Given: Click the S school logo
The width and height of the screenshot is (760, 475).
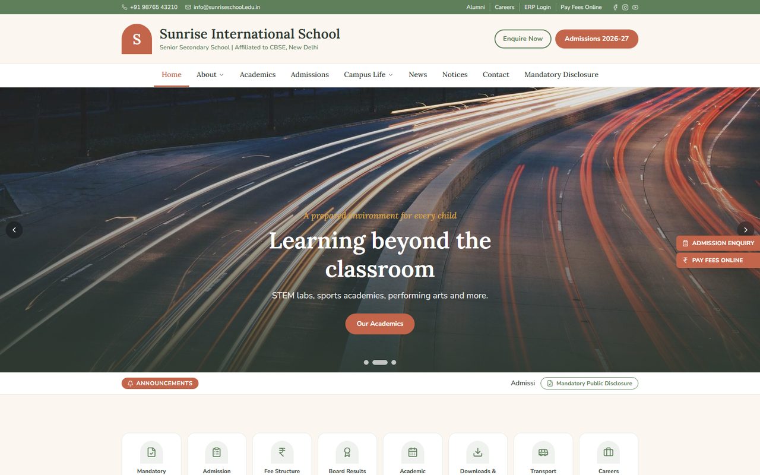Looking at the screenshot, I should [137, 39].
